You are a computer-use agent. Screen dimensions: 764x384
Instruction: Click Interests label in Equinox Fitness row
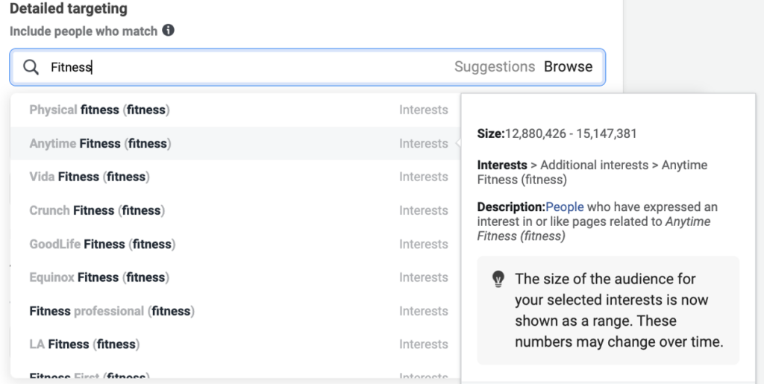point(424,277)
